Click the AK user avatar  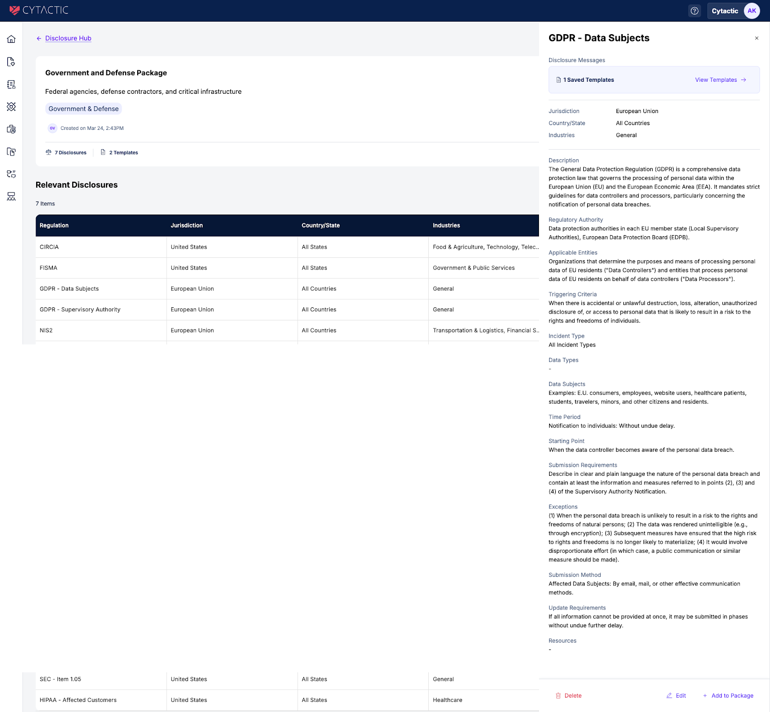752,11
